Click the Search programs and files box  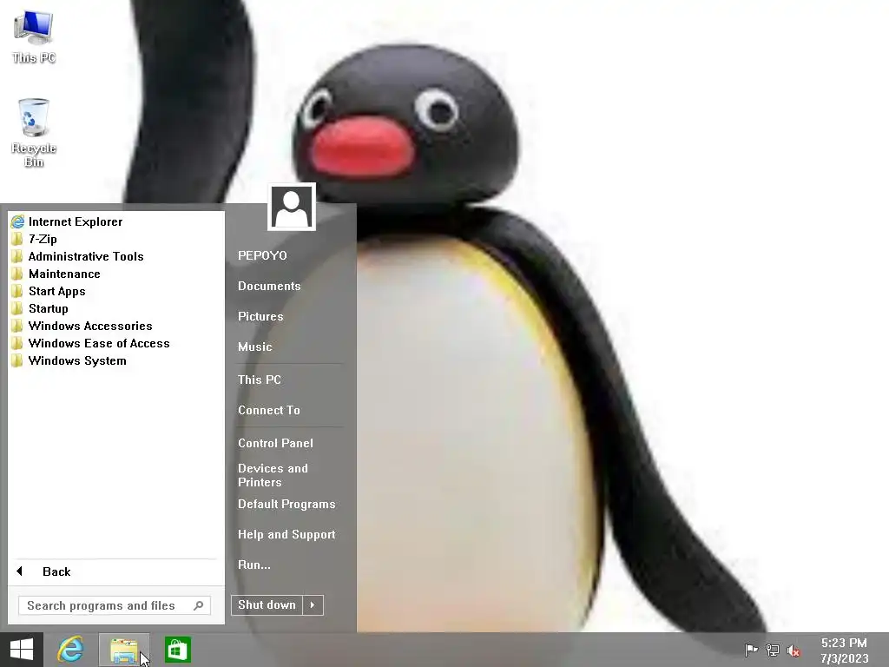[x=115, y=605]
